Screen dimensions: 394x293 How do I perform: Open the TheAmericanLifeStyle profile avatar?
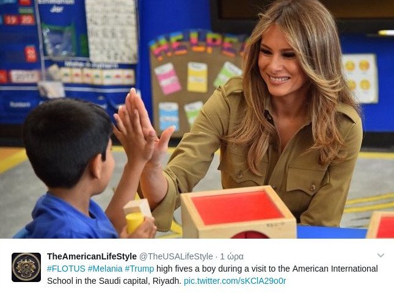(26, 267)
